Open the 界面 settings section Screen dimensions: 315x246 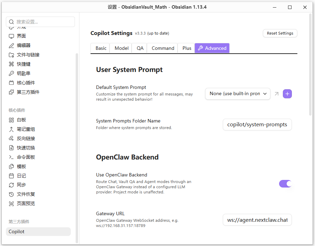[x=38, y=36]
